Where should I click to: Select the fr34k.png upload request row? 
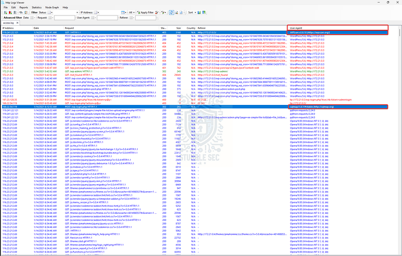coord(97,114)
